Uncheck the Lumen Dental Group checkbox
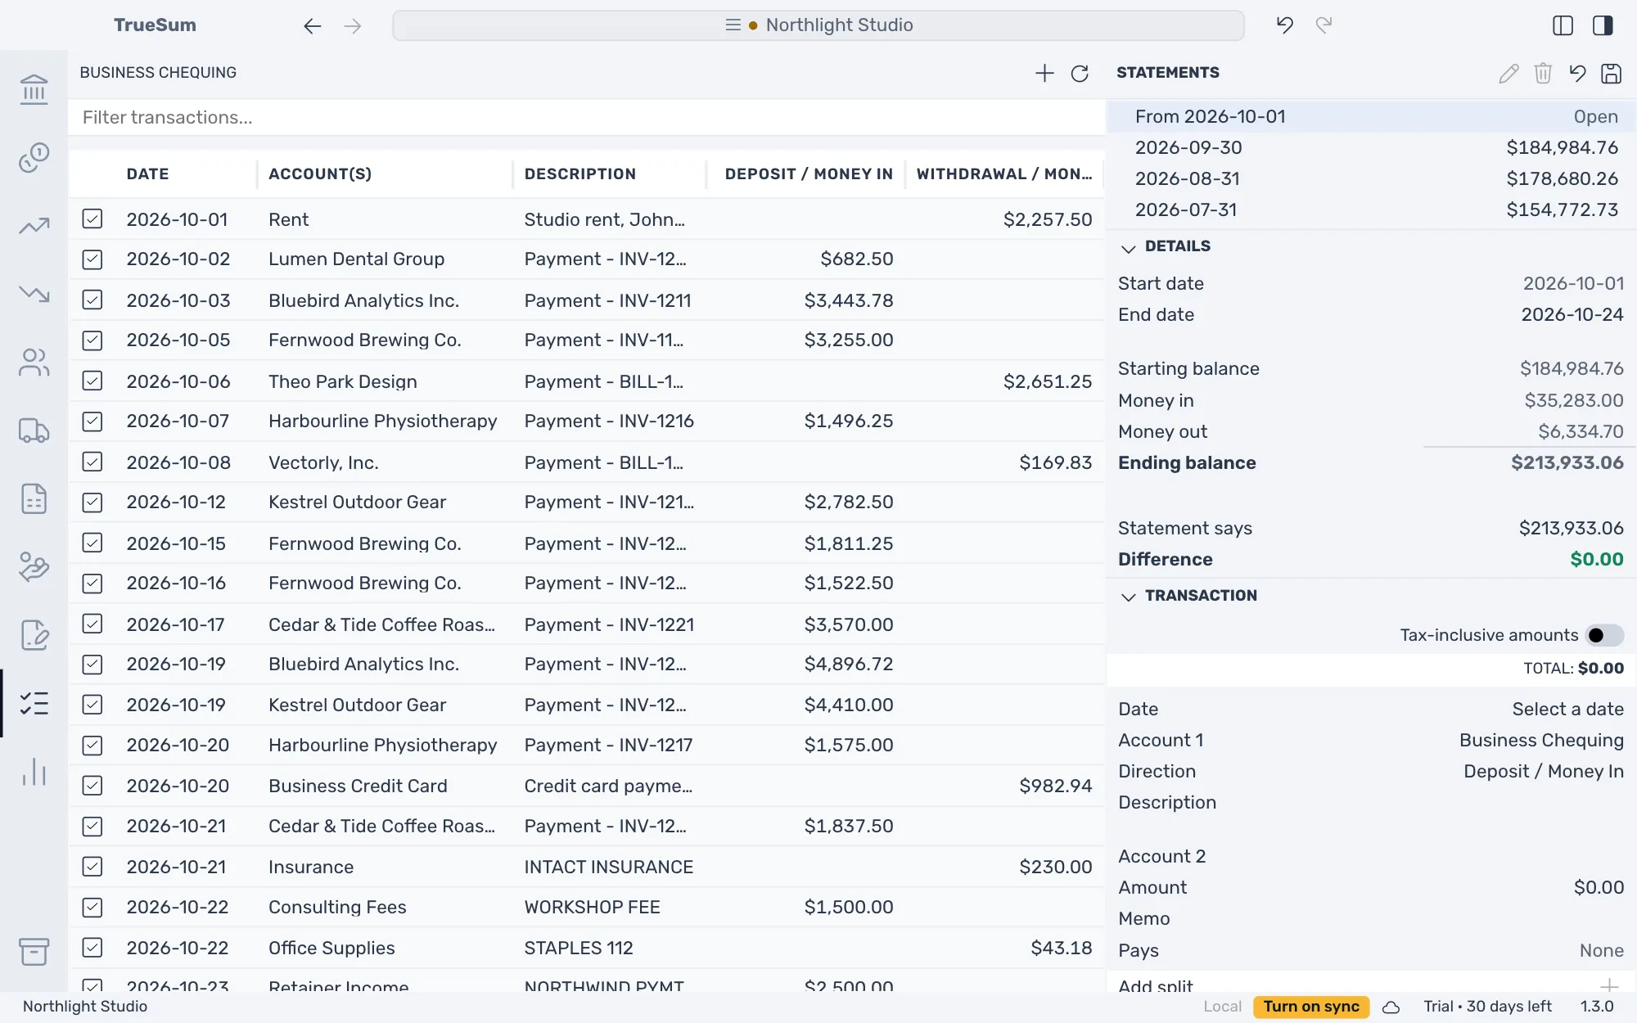 tap(92, 259)
